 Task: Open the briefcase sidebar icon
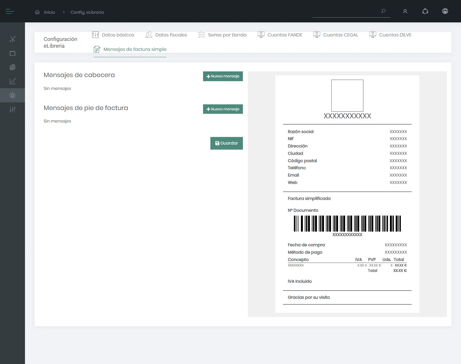12,53
